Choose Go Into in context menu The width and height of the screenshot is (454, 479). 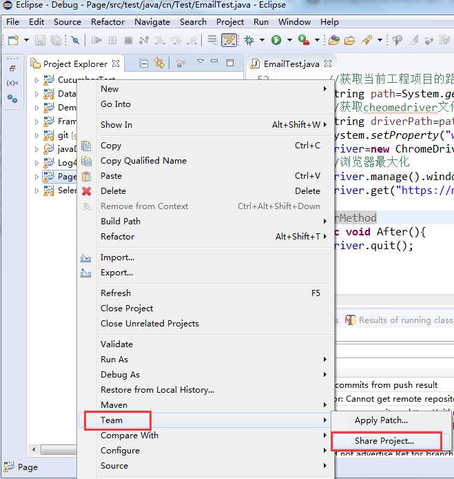coord(205,104)
